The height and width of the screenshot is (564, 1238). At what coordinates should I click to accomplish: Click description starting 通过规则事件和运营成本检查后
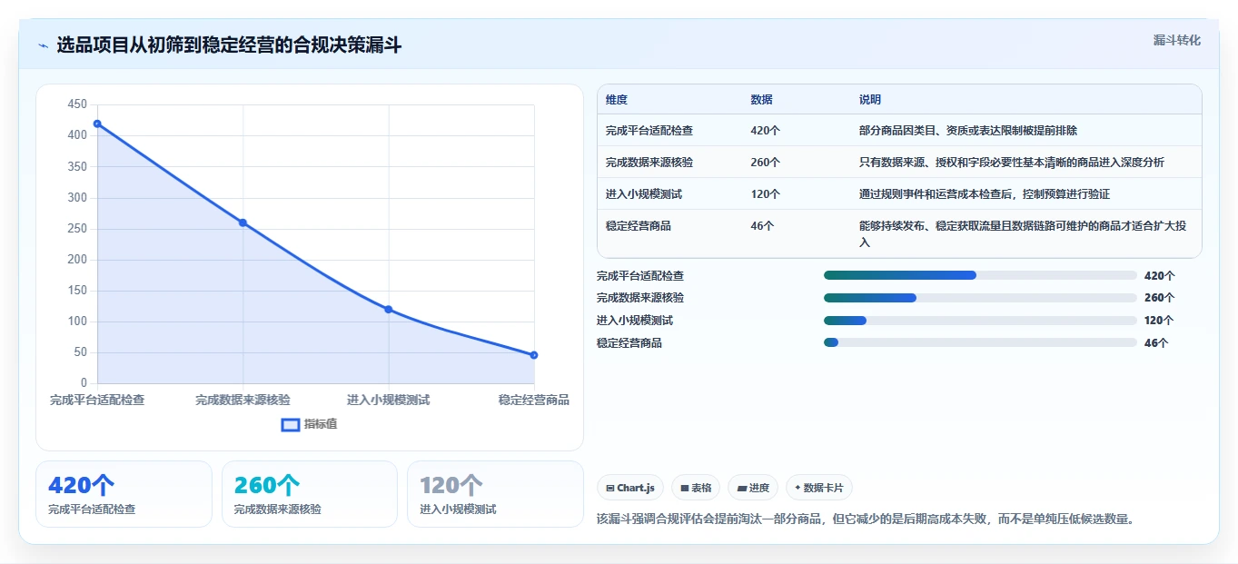(985, 194)
